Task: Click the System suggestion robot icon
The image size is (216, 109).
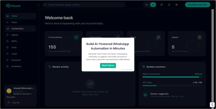Action: 145,95
